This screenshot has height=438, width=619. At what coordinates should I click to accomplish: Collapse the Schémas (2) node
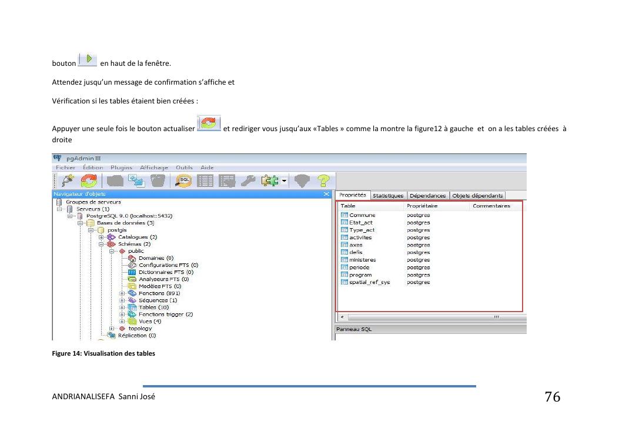coord(102,244)
